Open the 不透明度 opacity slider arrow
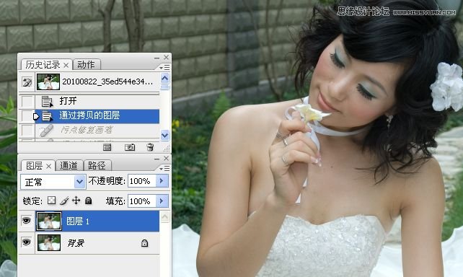The height and width of the screenshot is (277, 463). click(162, 181)
